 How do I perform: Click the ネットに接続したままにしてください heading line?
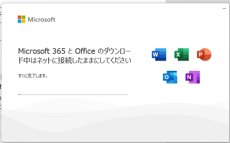84,60
